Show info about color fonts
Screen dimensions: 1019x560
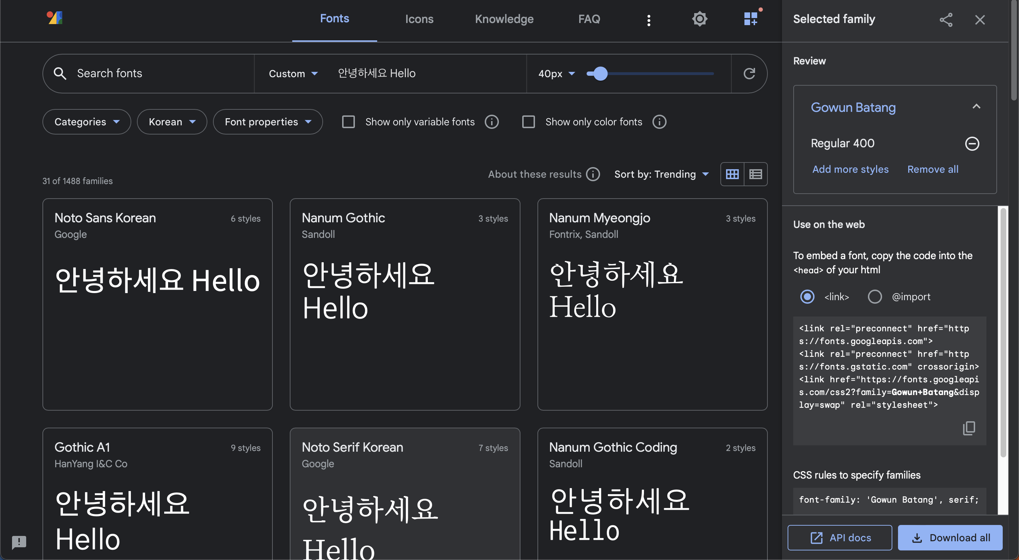click(x=660, y=122)
